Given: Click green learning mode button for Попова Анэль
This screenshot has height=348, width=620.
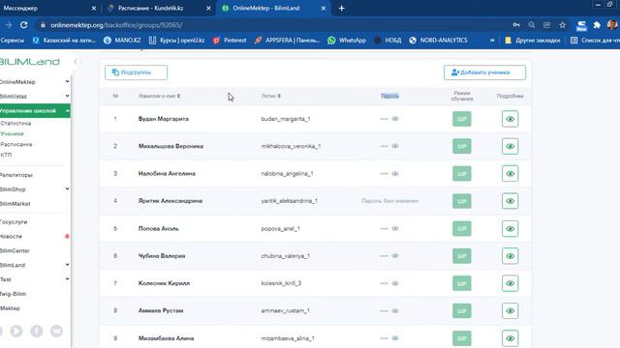Looking at the screenshot, I should [x=462, y=228].
